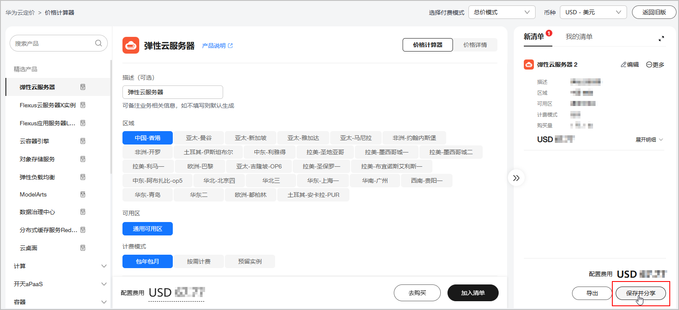Click the 描述 text input field

pyautogui.click(x=172, y=92)
